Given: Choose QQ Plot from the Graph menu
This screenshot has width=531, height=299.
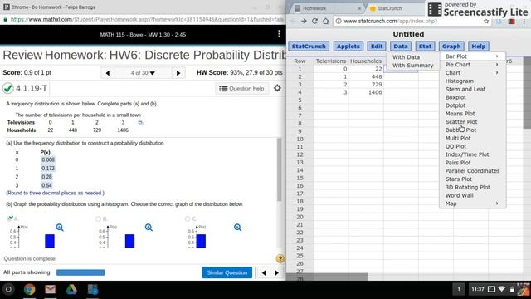Looking at the screenshot, I should coord(455,146).
